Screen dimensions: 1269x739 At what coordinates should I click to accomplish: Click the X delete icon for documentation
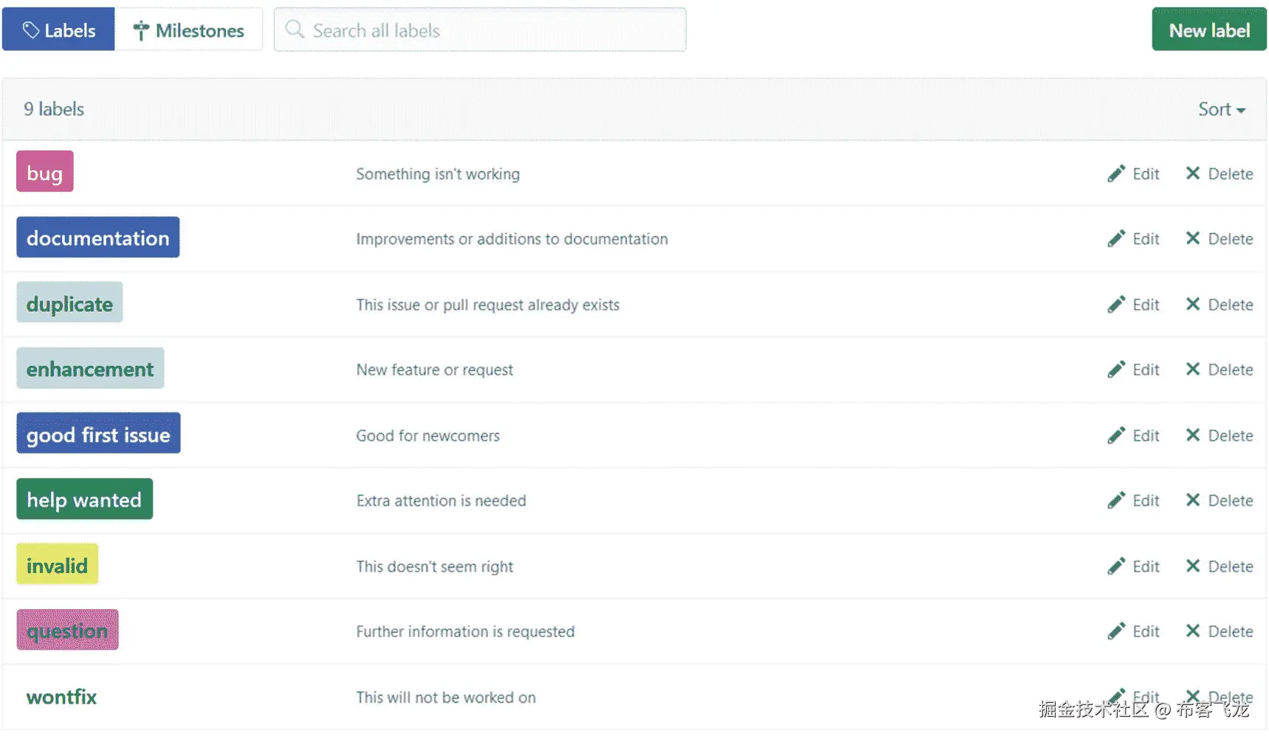point(1192,238)
